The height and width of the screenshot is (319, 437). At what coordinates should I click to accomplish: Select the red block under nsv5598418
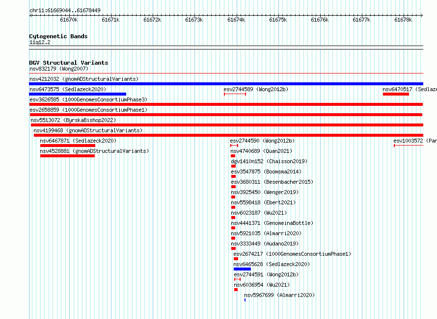tap(233, 207)
